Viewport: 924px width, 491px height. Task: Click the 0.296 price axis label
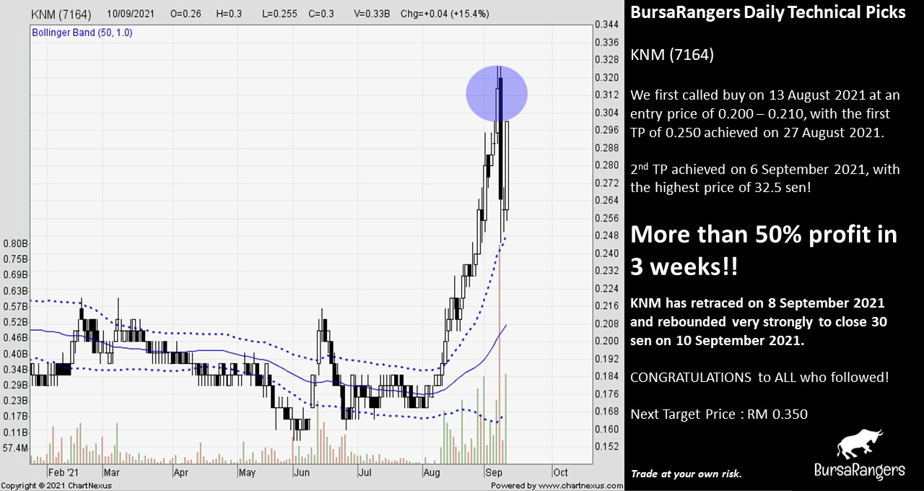tap(606, 130)
